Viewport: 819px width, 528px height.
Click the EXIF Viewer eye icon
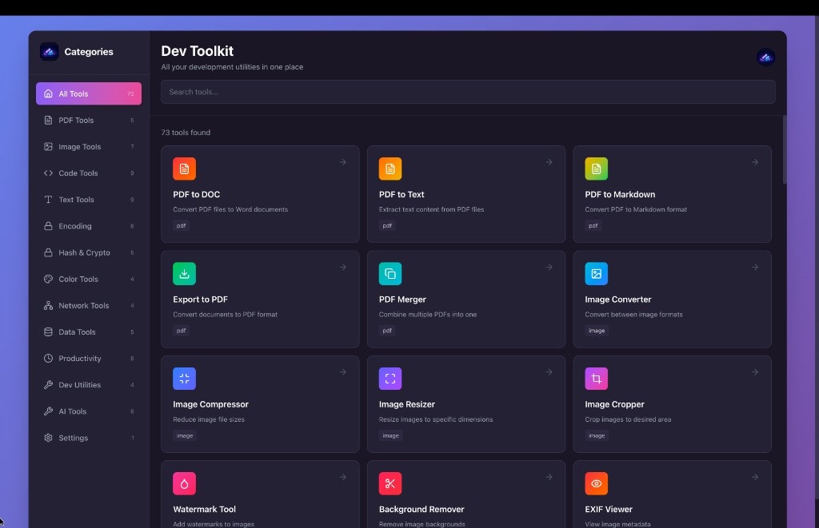click(596, 483)
